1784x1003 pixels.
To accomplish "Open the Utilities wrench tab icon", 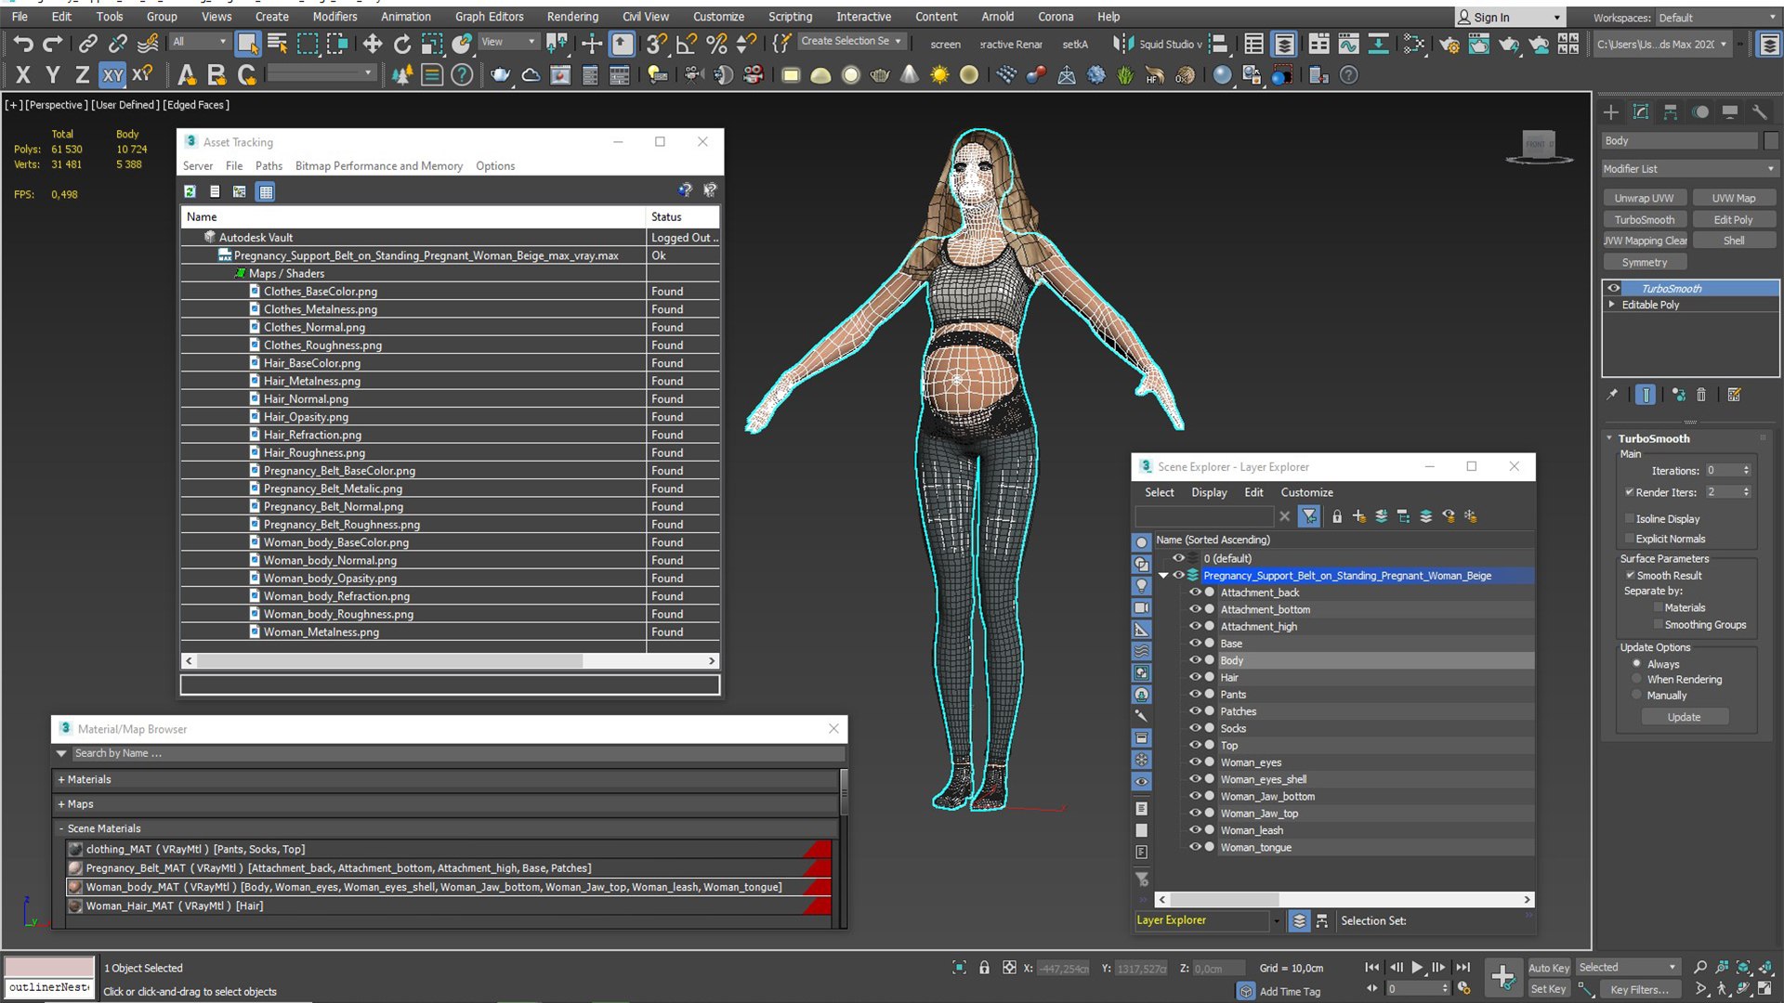I will pyautogui.click(x=1759, y=111).
